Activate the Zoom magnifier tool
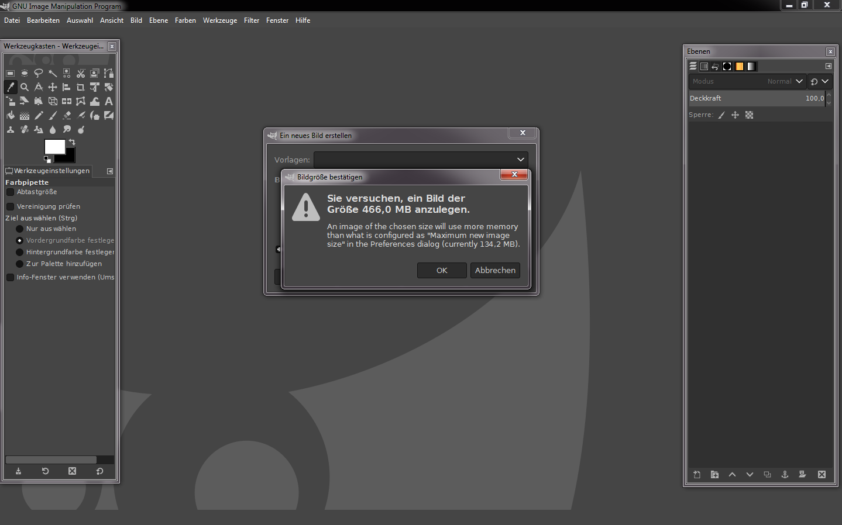This screenshot has width=842, height=525. pos(25,87)
